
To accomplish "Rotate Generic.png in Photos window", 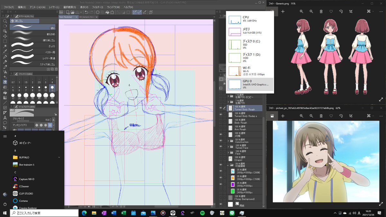I will click(x=341, y=11).
